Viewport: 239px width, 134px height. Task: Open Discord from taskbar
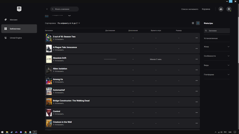[x=21, y=132]
